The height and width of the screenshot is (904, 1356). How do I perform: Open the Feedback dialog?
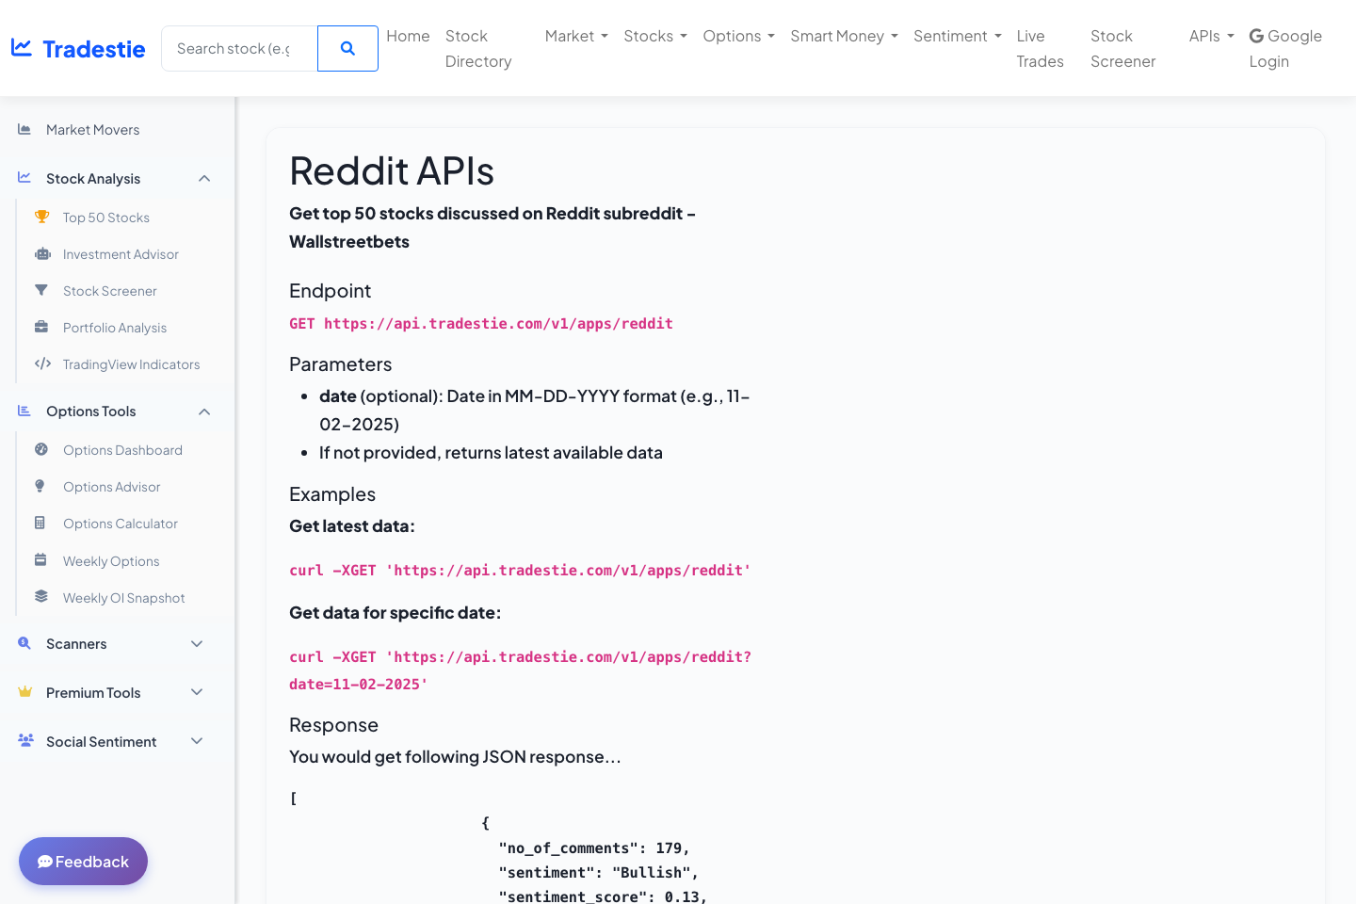83,861
